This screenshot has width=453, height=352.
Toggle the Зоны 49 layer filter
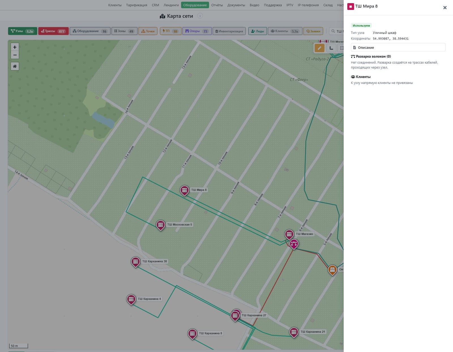pyautogui.click(x=124, y=31)
